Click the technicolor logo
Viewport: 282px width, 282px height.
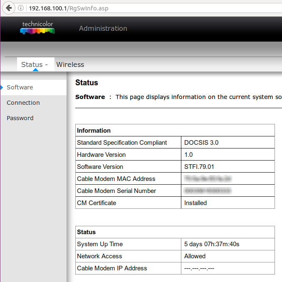pyautogui.click(x=37, y=27)
